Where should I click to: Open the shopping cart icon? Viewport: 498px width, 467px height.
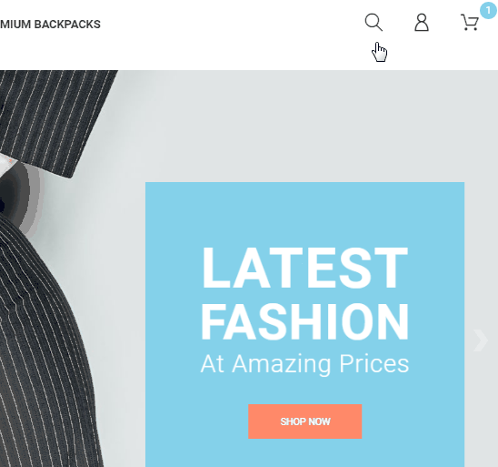pyautogui.click(x=470, y=22)
